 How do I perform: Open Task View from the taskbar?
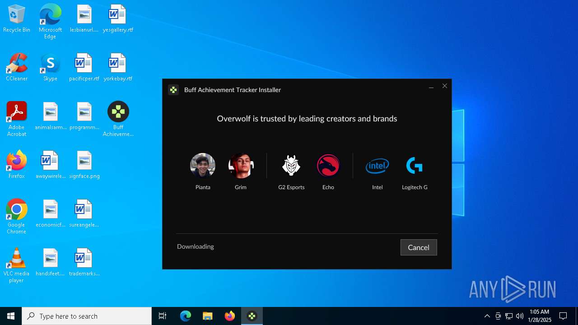pyautogui.click(x=163, y=316)
